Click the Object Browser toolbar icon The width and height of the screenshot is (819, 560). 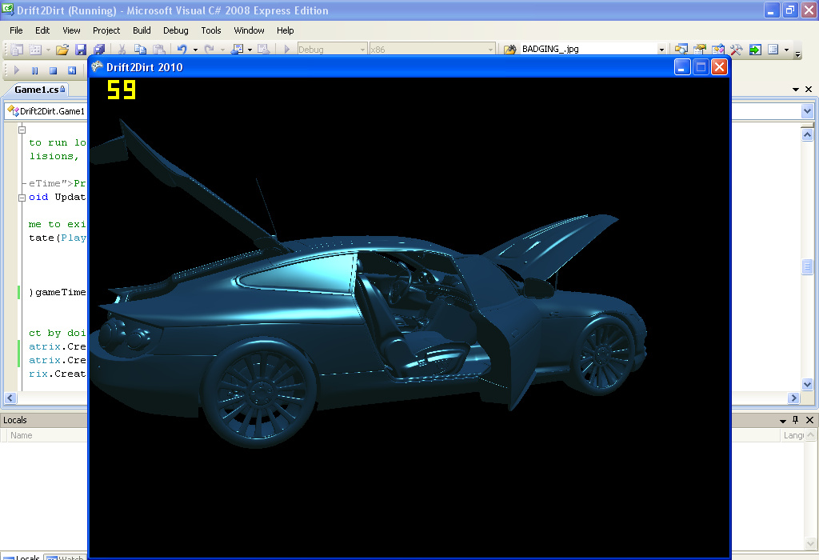coord(718,49)
